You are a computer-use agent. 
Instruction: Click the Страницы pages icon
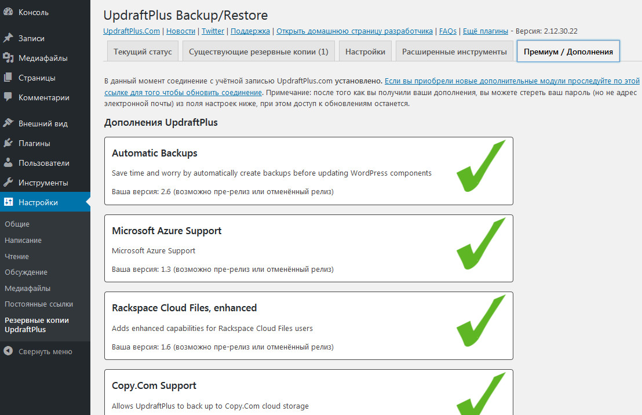pos(8,78)
